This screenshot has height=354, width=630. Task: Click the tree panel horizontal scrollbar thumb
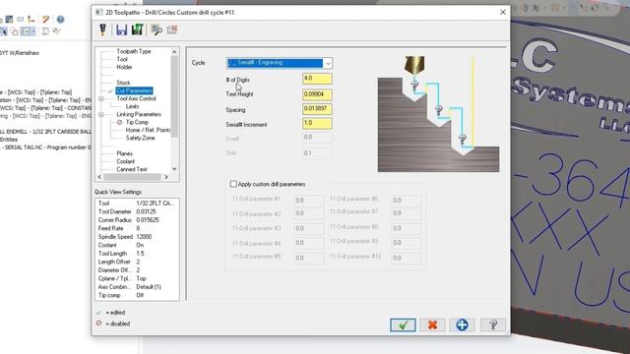133,177
